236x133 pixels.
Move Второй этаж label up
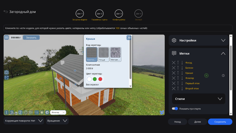[178, 88]
